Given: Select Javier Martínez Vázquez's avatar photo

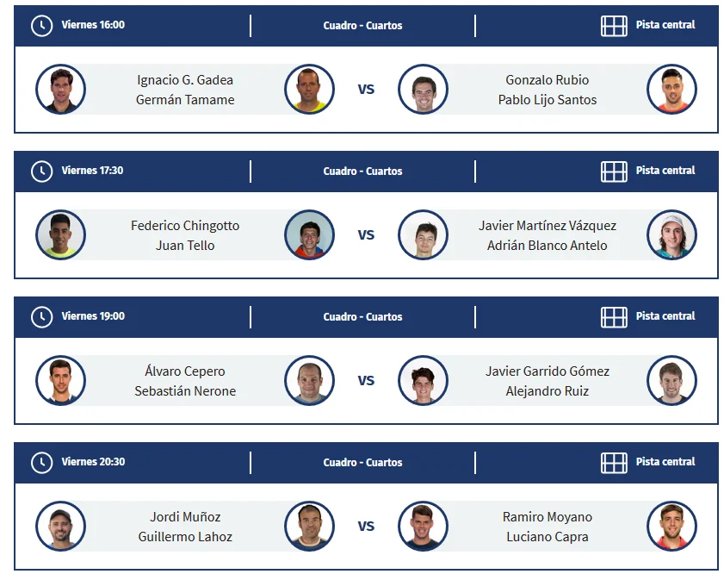Looking at the screenshot, I should point(424,234).
